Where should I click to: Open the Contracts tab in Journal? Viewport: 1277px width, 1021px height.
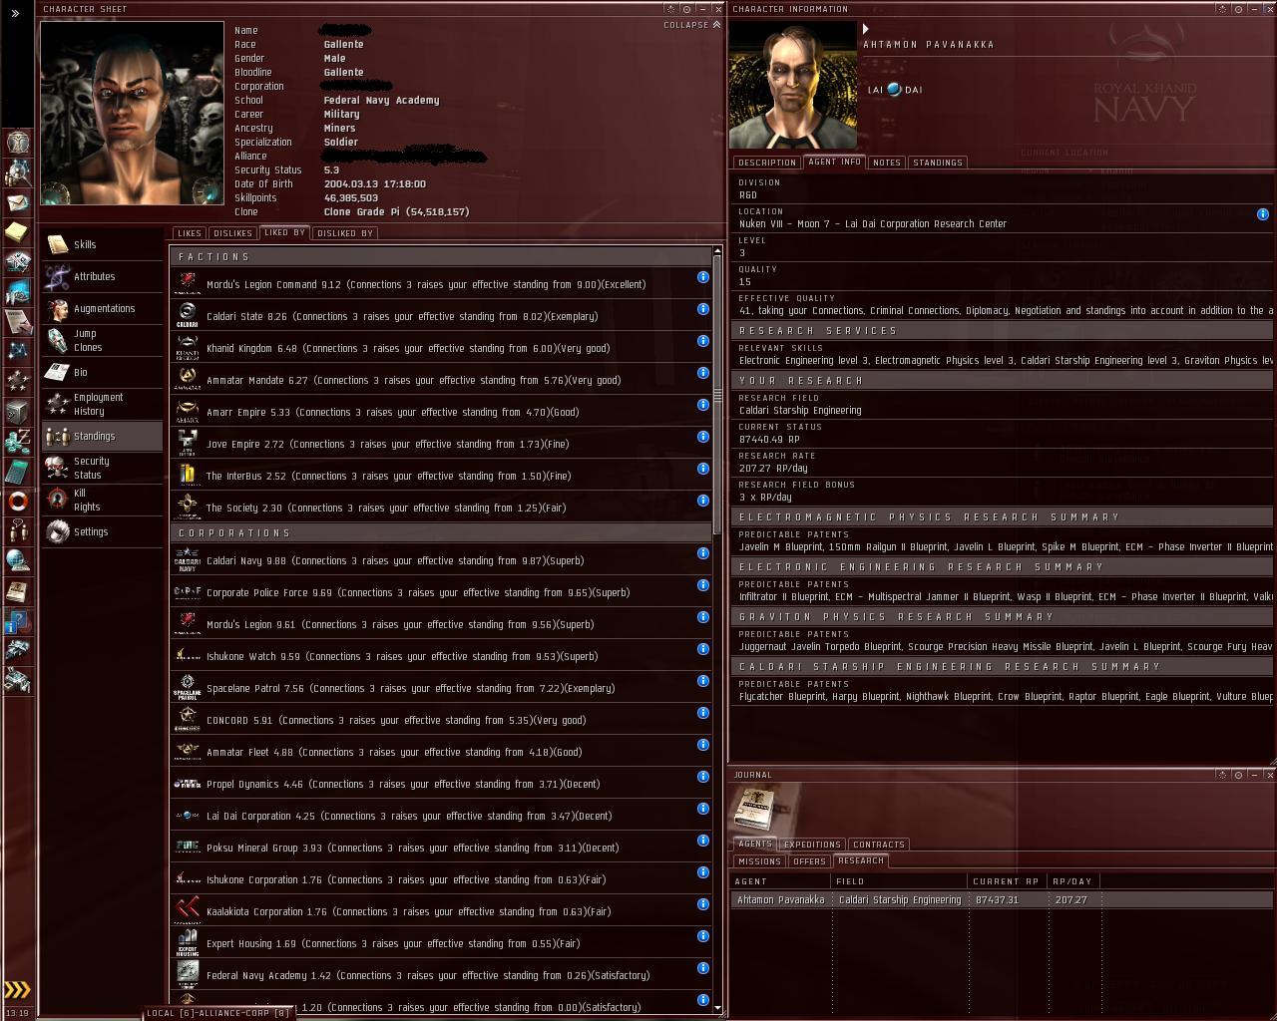coord(879,845)
